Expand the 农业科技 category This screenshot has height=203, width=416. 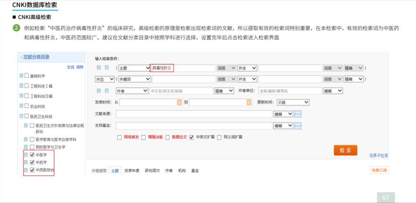[x=22, y=106]
